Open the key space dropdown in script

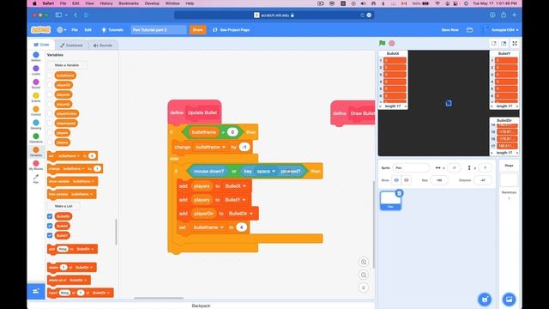click(266, 172)
